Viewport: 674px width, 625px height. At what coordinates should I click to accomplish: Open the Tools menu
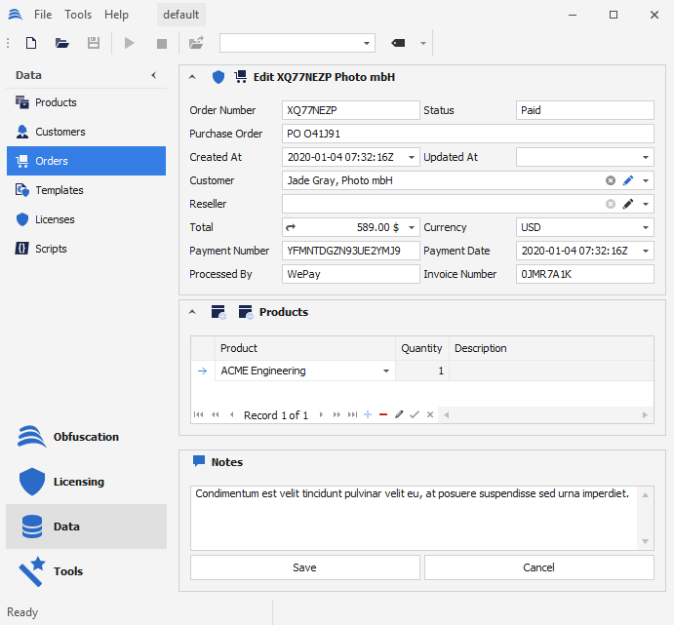(78, 15)
